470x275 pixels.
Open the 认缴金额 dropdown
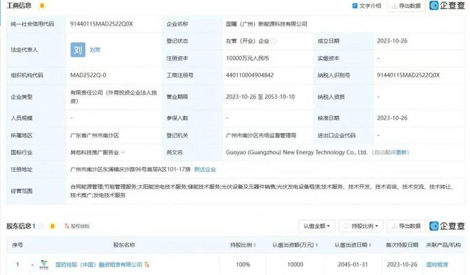[316, 226]
